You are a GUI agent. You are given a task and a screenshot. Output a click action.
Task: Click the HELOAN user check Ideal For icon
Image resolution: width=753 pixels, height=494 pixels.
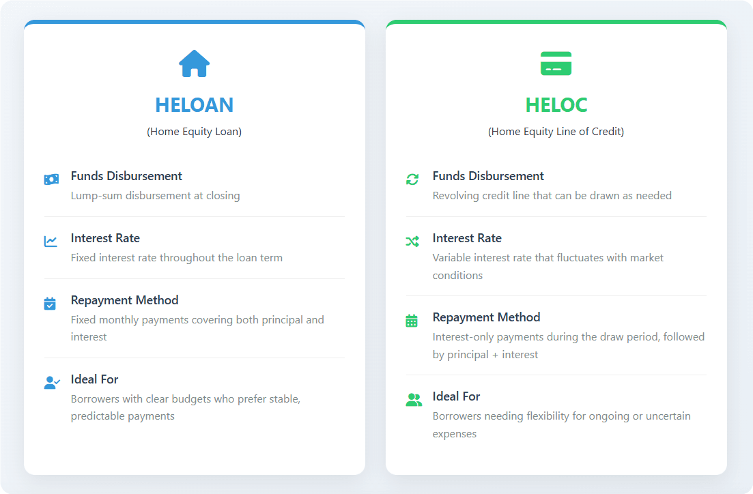click(51, 382)
